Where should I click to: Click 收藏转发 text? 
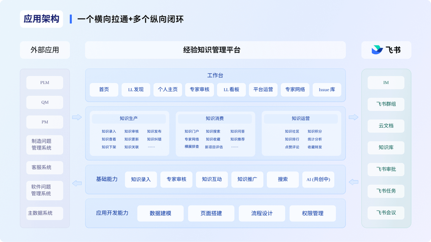coord(314,147)
